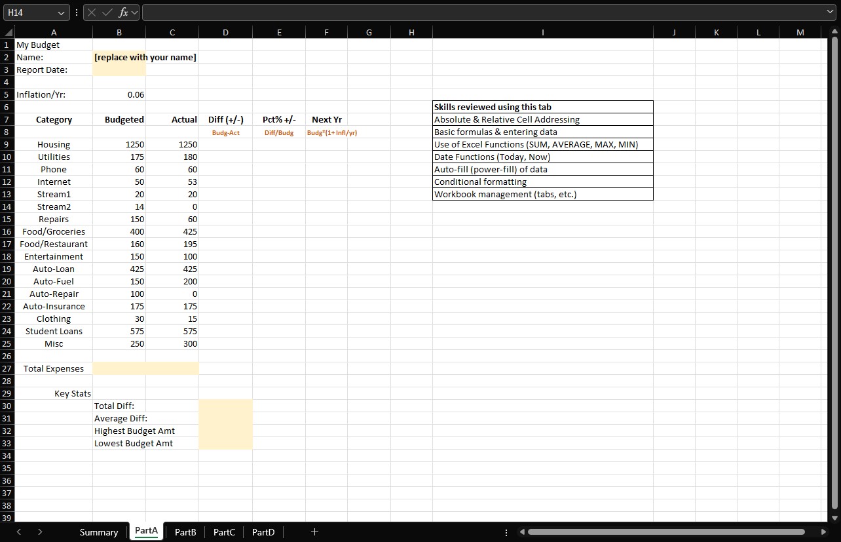Click the right sheet-navigation arrow

(40, 532)
